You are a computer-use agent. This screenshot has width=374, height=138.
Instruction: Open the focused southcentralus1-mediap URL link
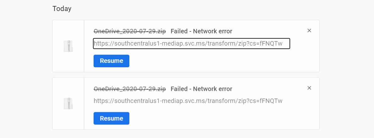pyautogui.click(x=192, y=43)
